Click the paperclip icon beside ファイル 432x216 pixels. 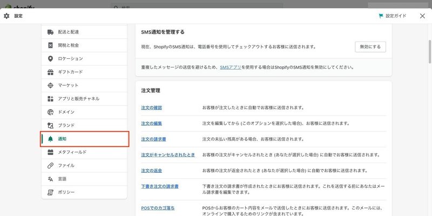(50, 166)
